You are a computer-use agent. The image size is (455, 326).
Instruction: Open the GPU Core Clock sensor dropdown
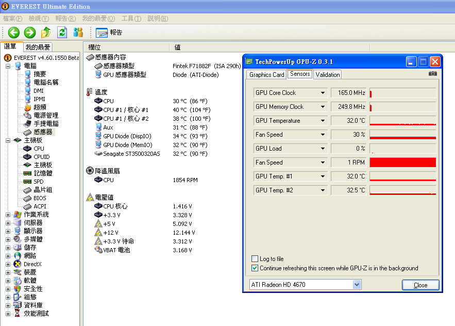click(x=323, y=93)
